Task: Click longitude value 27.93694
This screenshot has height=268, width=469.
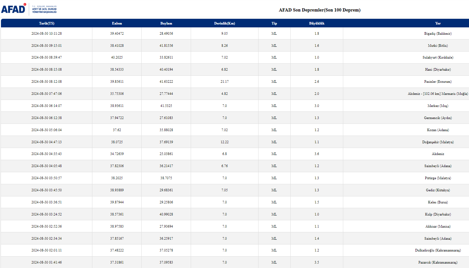Action: [x=166, y=226]
